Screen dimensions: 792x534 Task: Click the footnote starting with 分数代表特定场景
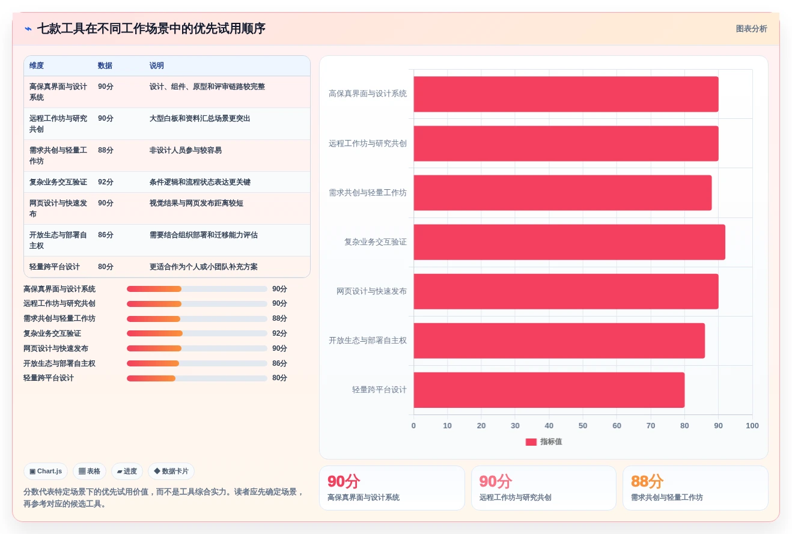[x=164, y=498]
